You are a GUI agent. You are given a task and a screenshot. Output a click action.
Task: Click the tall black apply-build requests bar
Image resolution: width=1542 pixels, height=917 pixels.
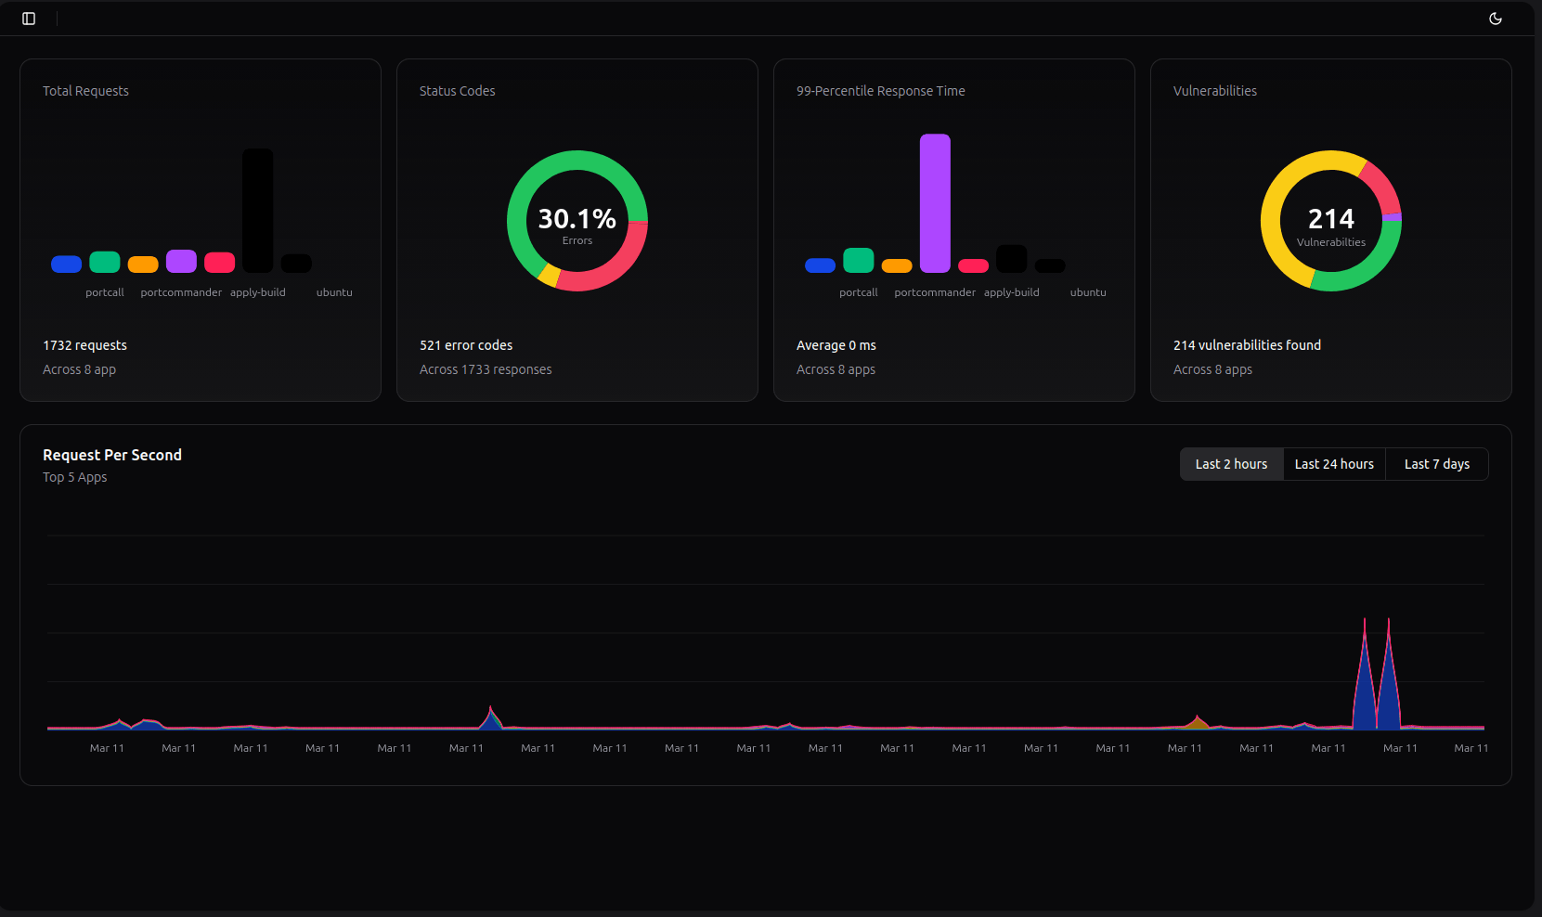point(257,209)
